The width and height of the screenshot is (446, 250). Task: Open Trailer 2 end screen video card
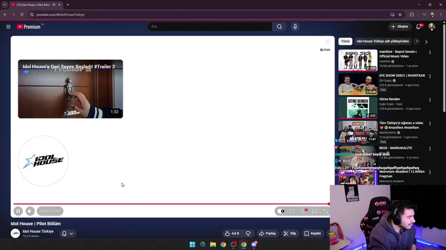(70, 89)
